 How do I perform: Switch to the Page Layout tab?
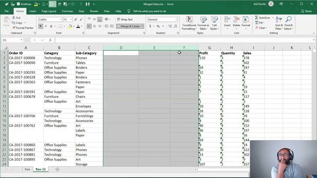(49, 11)
